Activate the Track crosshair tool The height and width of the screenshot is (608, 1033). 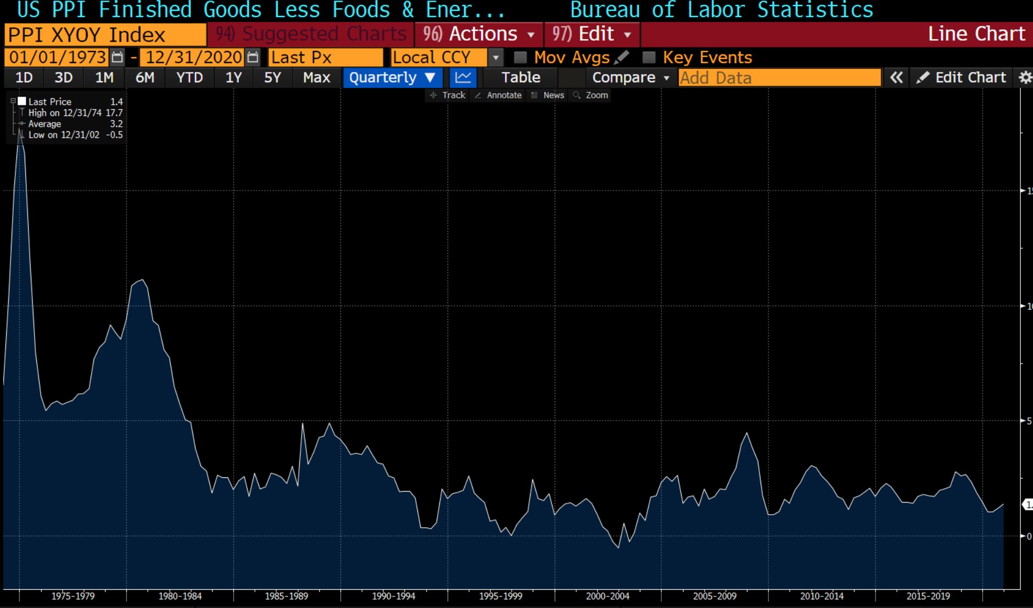[448, 95]
